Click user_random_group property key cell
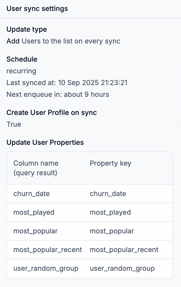 [122, 268]
